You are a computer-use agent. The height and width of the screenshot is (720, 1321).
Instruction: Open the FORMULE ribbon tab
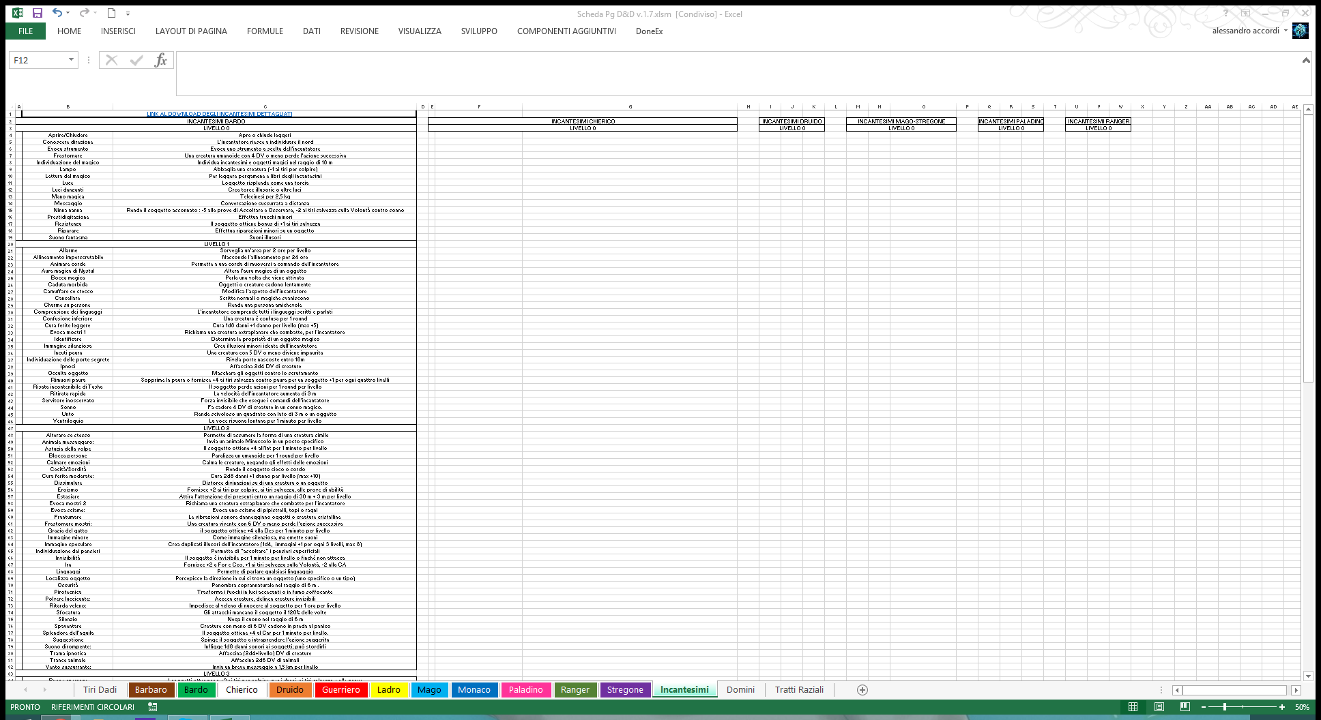pos(265,31)
